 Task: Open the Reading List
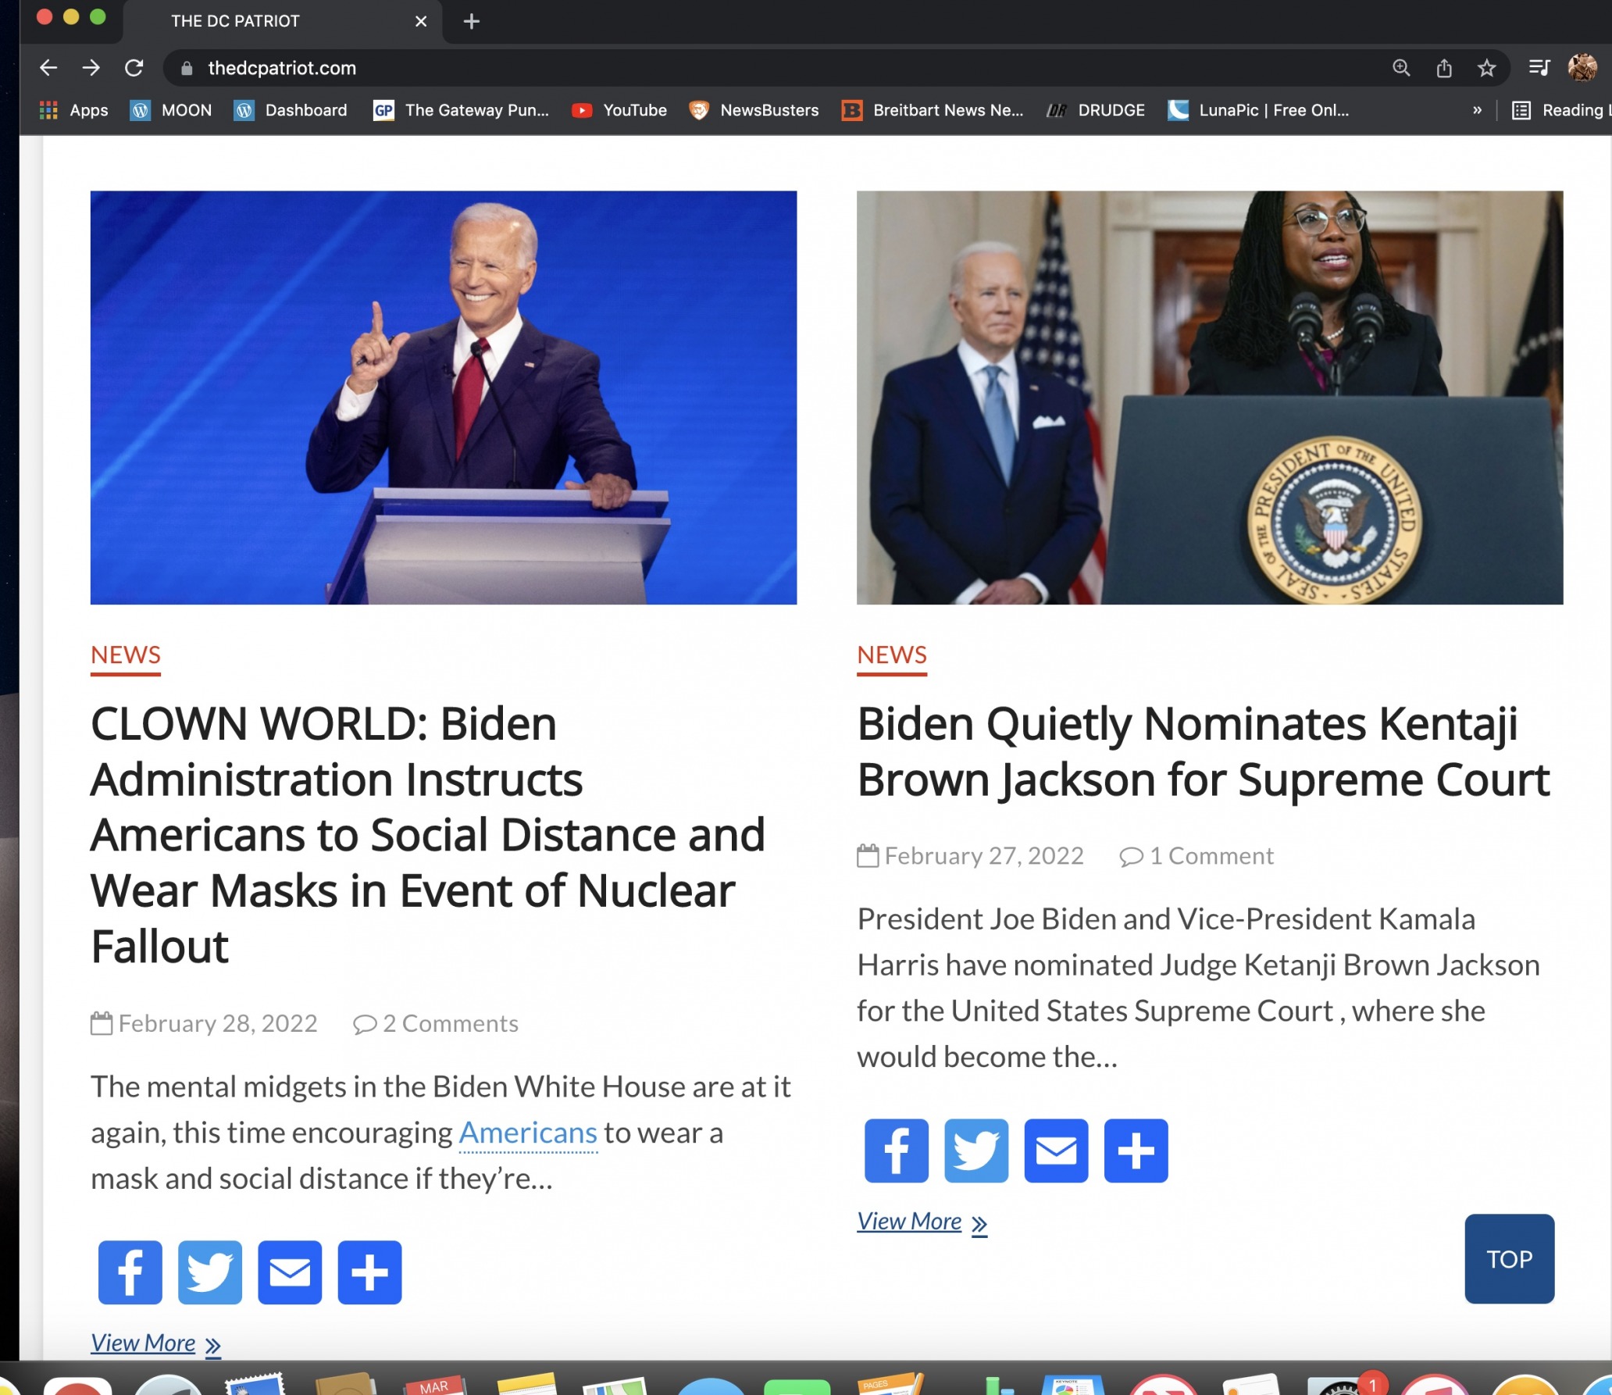pos(1560,110)
